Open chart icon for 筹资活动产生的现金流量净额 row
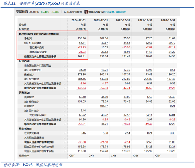The height and width of the screenshot is (168, 195). pos(65,124)
